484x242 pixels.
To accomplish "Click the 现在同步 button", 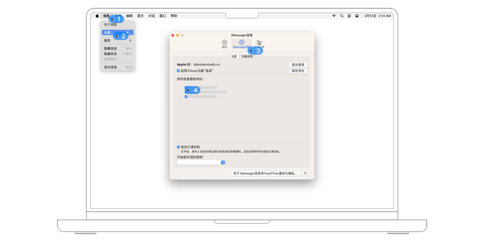I will [x=298, y=71].
